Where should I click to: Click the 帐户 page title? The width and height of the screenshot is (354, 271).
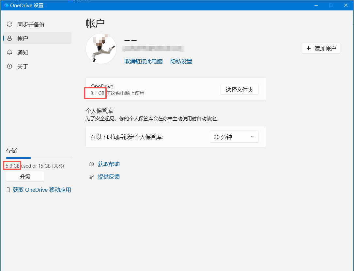[95, 23]
